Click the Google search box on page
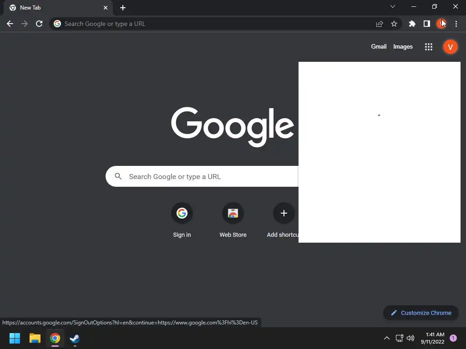Viewport: 466px width, 349px height. click(x=202, y=177)
